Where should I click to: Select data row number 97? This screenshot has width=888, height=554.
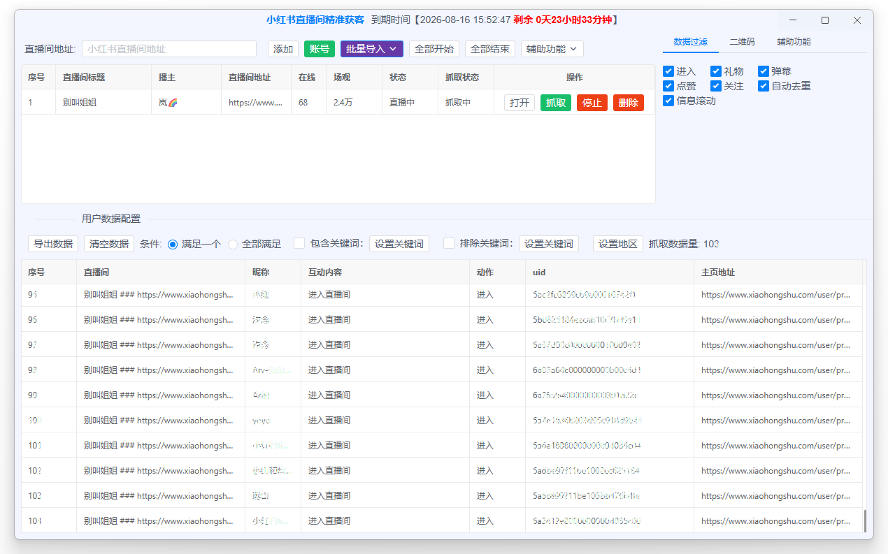(442, 345)
